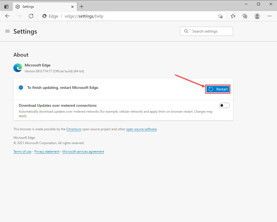Open the Favorites list icon
Screen dimensions: 277x222
[233, 16]
